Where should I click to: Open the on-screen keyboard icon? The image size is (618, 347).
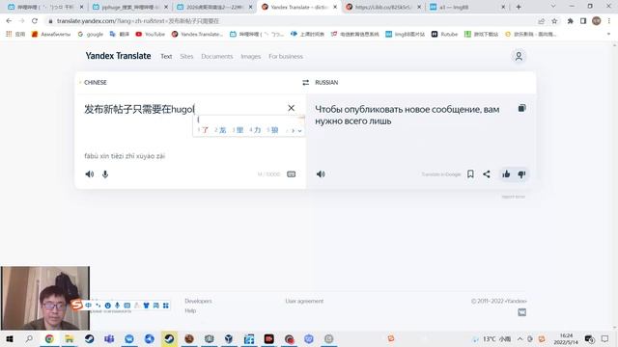(x=291, y=173)
